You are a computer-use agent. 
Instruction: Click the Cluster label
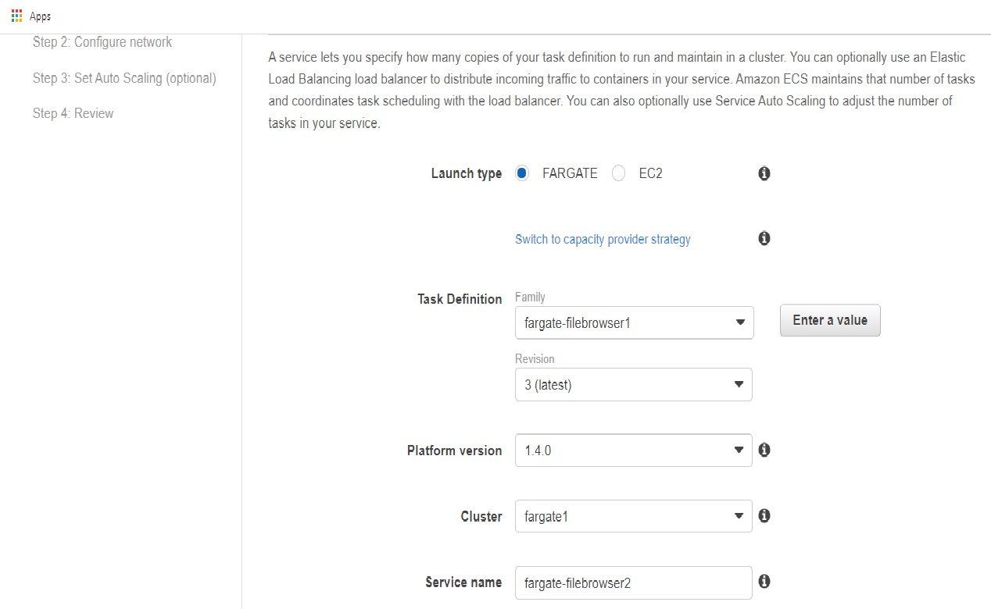point(481,516)
